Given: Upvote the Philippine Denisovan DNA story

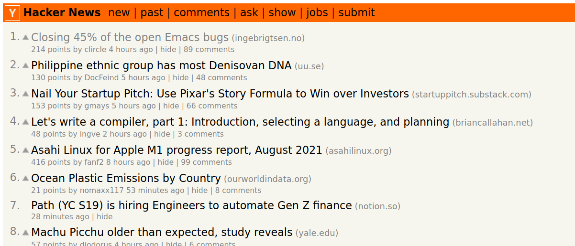Looking at the screenshot, I should (26, 65).
